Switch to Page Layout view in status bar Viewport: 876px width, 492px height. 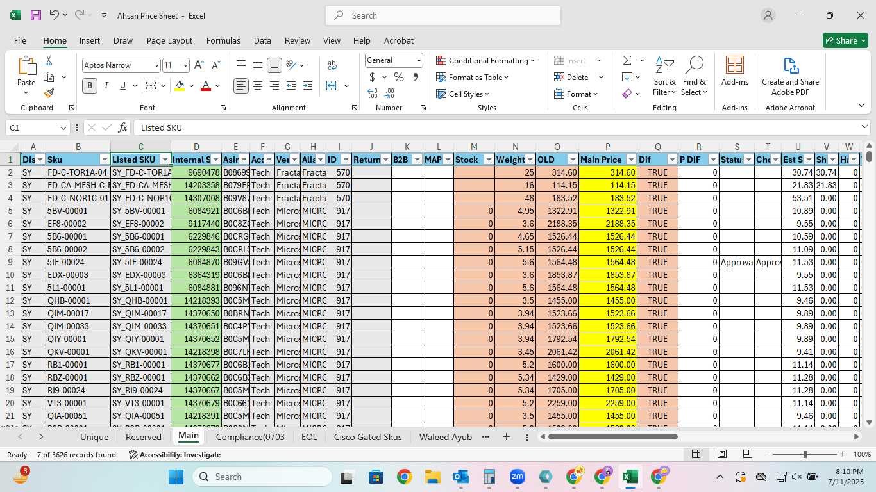pos(721,454)
